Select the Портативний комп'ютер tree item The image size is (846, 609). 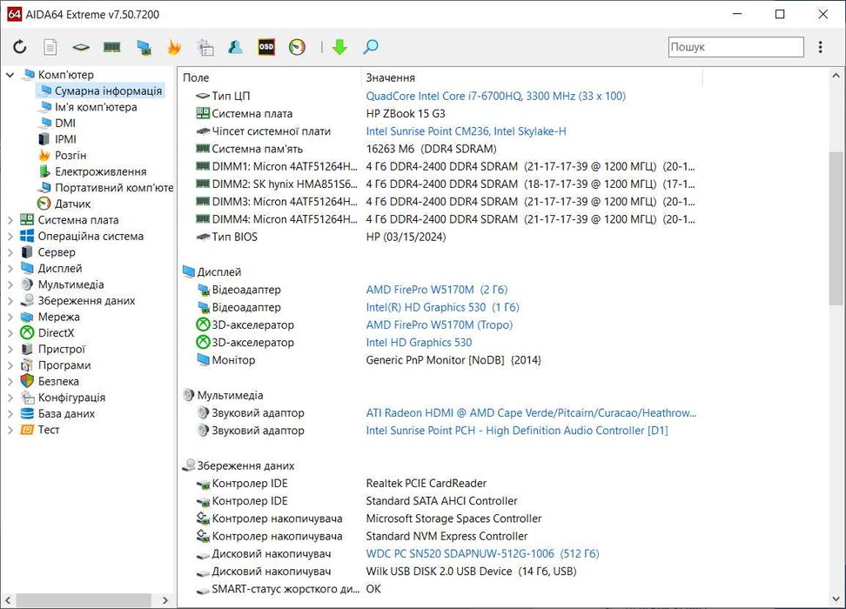(x=114, y=188)
